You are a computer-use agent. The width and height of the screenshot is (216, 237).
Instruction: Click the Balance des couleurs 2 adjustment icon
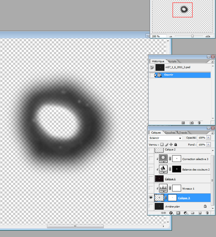click(x=163, y=169)
